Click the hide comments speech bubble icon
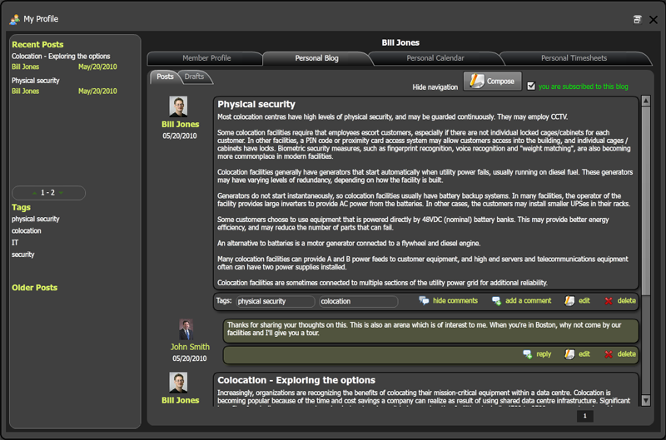The width and height of the screenshot is (666, 440). pyautogui.click(x=425, y=301)
